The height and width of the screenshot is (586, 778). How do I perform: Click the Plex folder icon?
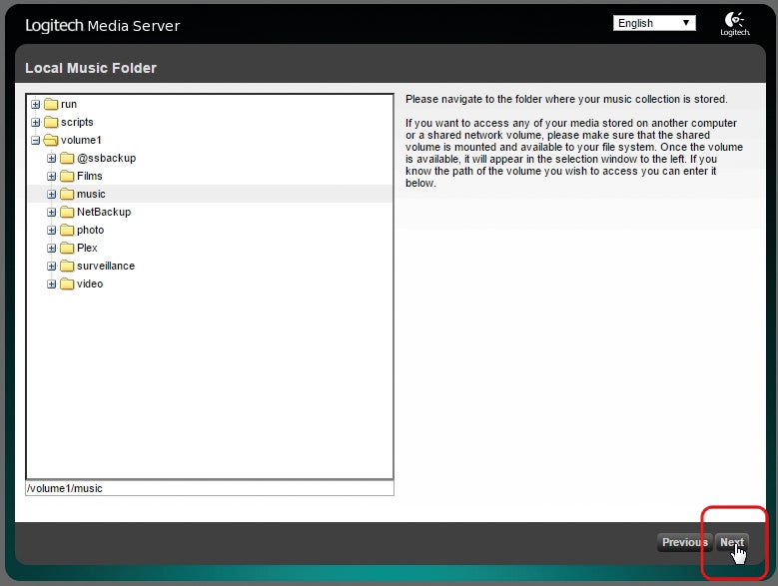(x=67, y=248)
